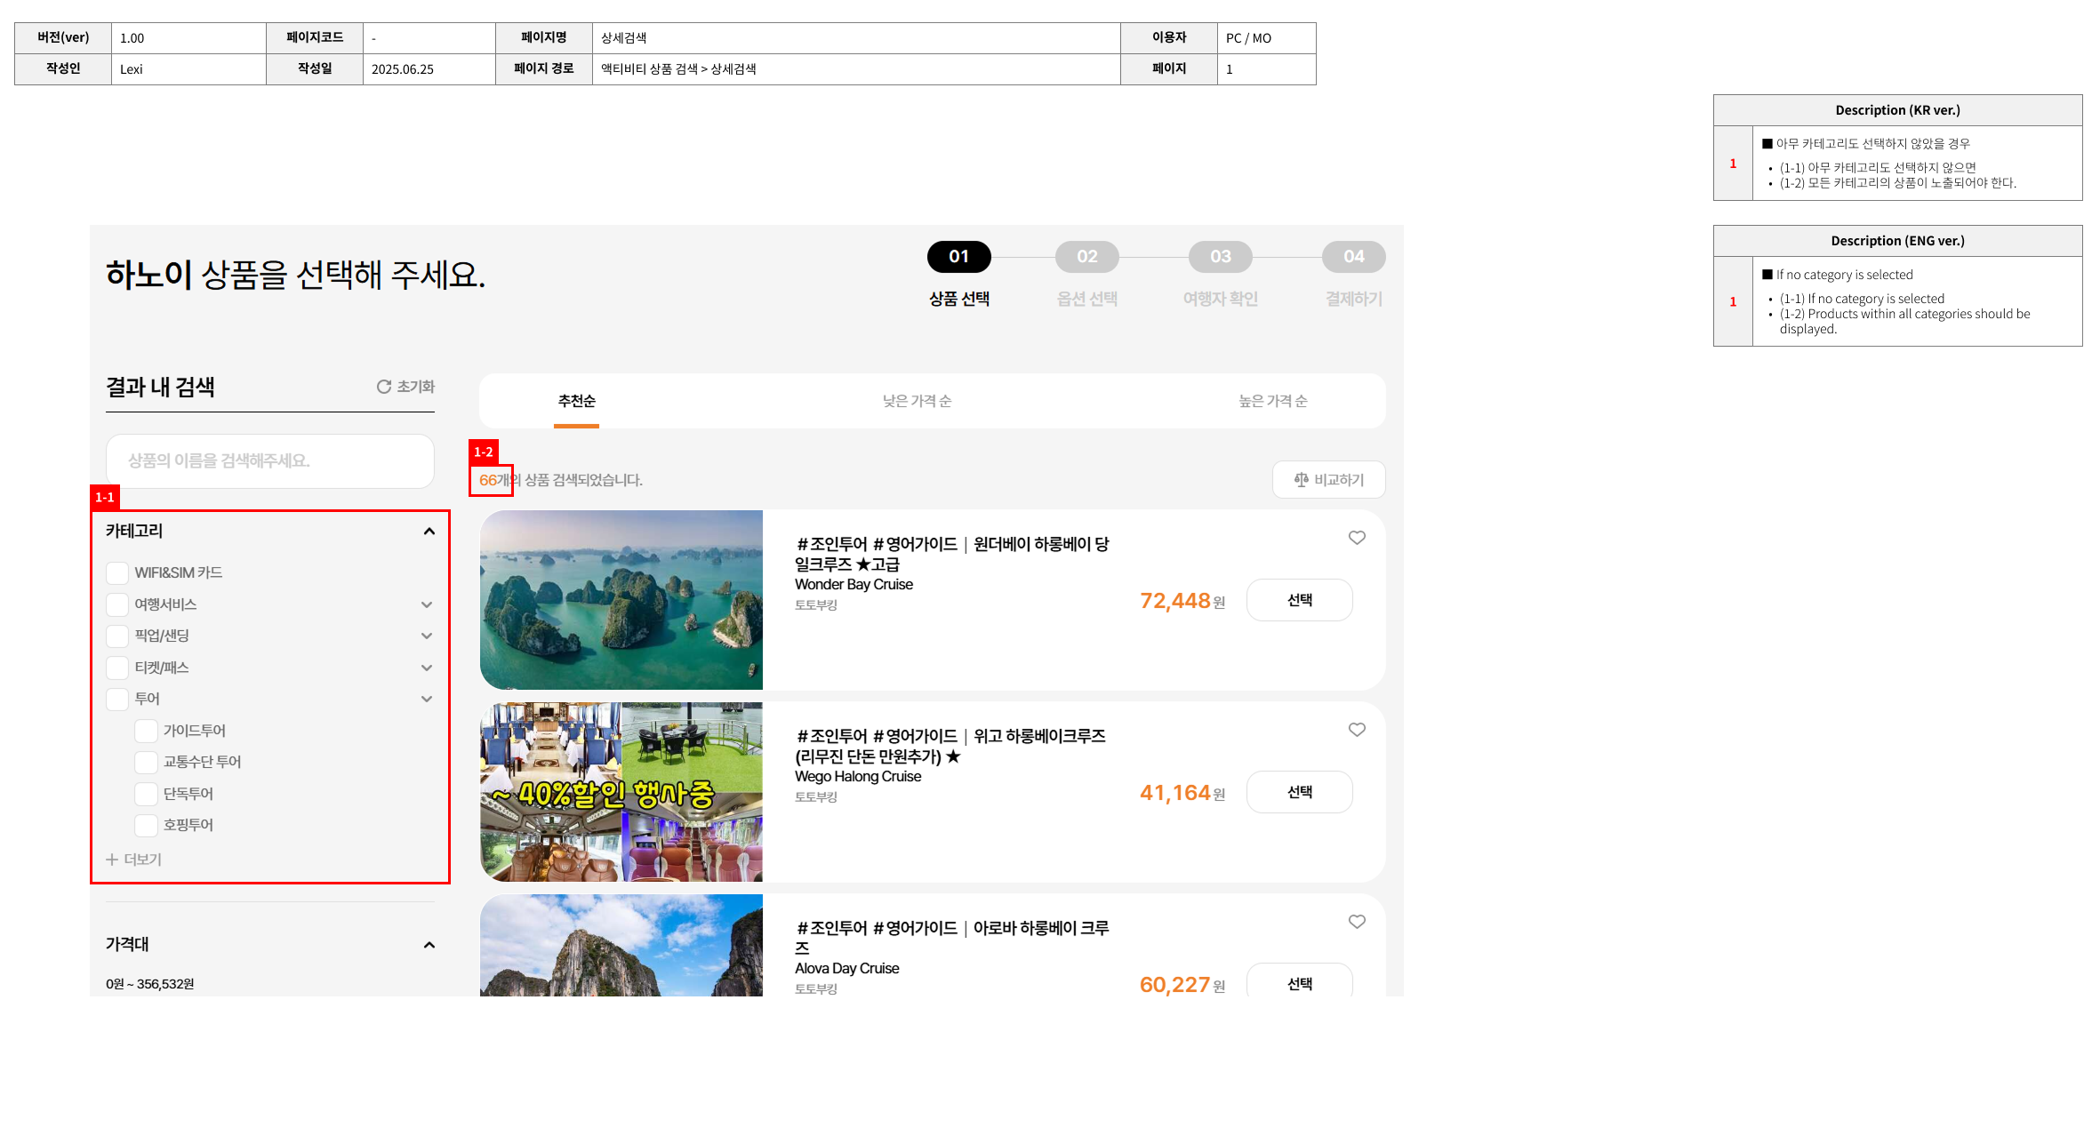2100x1136 pixels.
Task: Click step 02 옵션 선택 indicator
Action: pos(1086,257)
